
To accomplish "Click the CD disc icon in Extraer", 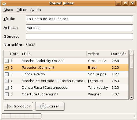I will tap(43, 106).
